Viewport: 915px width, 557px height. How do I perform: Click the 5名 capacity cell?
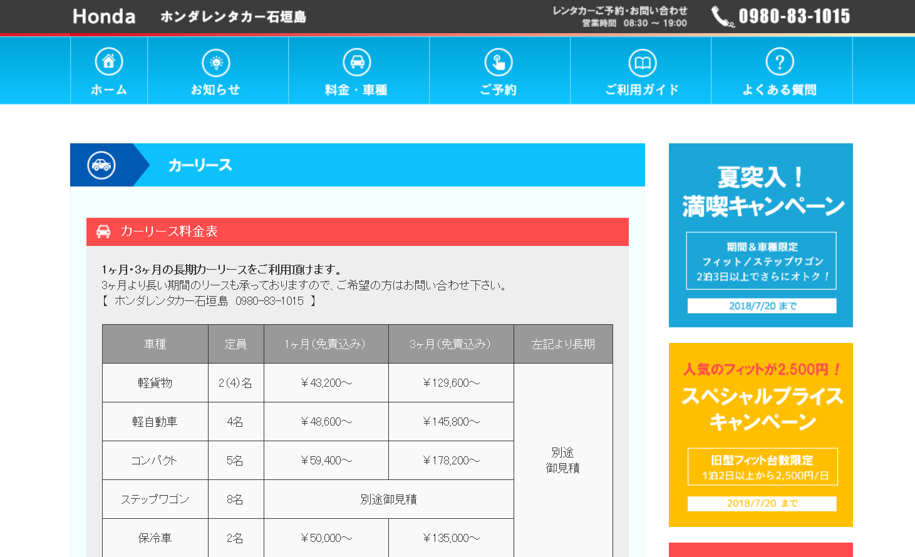pos(236,461)
